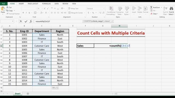Open the font size dropdown
Image resolution: width=175 pixels, height=98 pixels.
42,8
